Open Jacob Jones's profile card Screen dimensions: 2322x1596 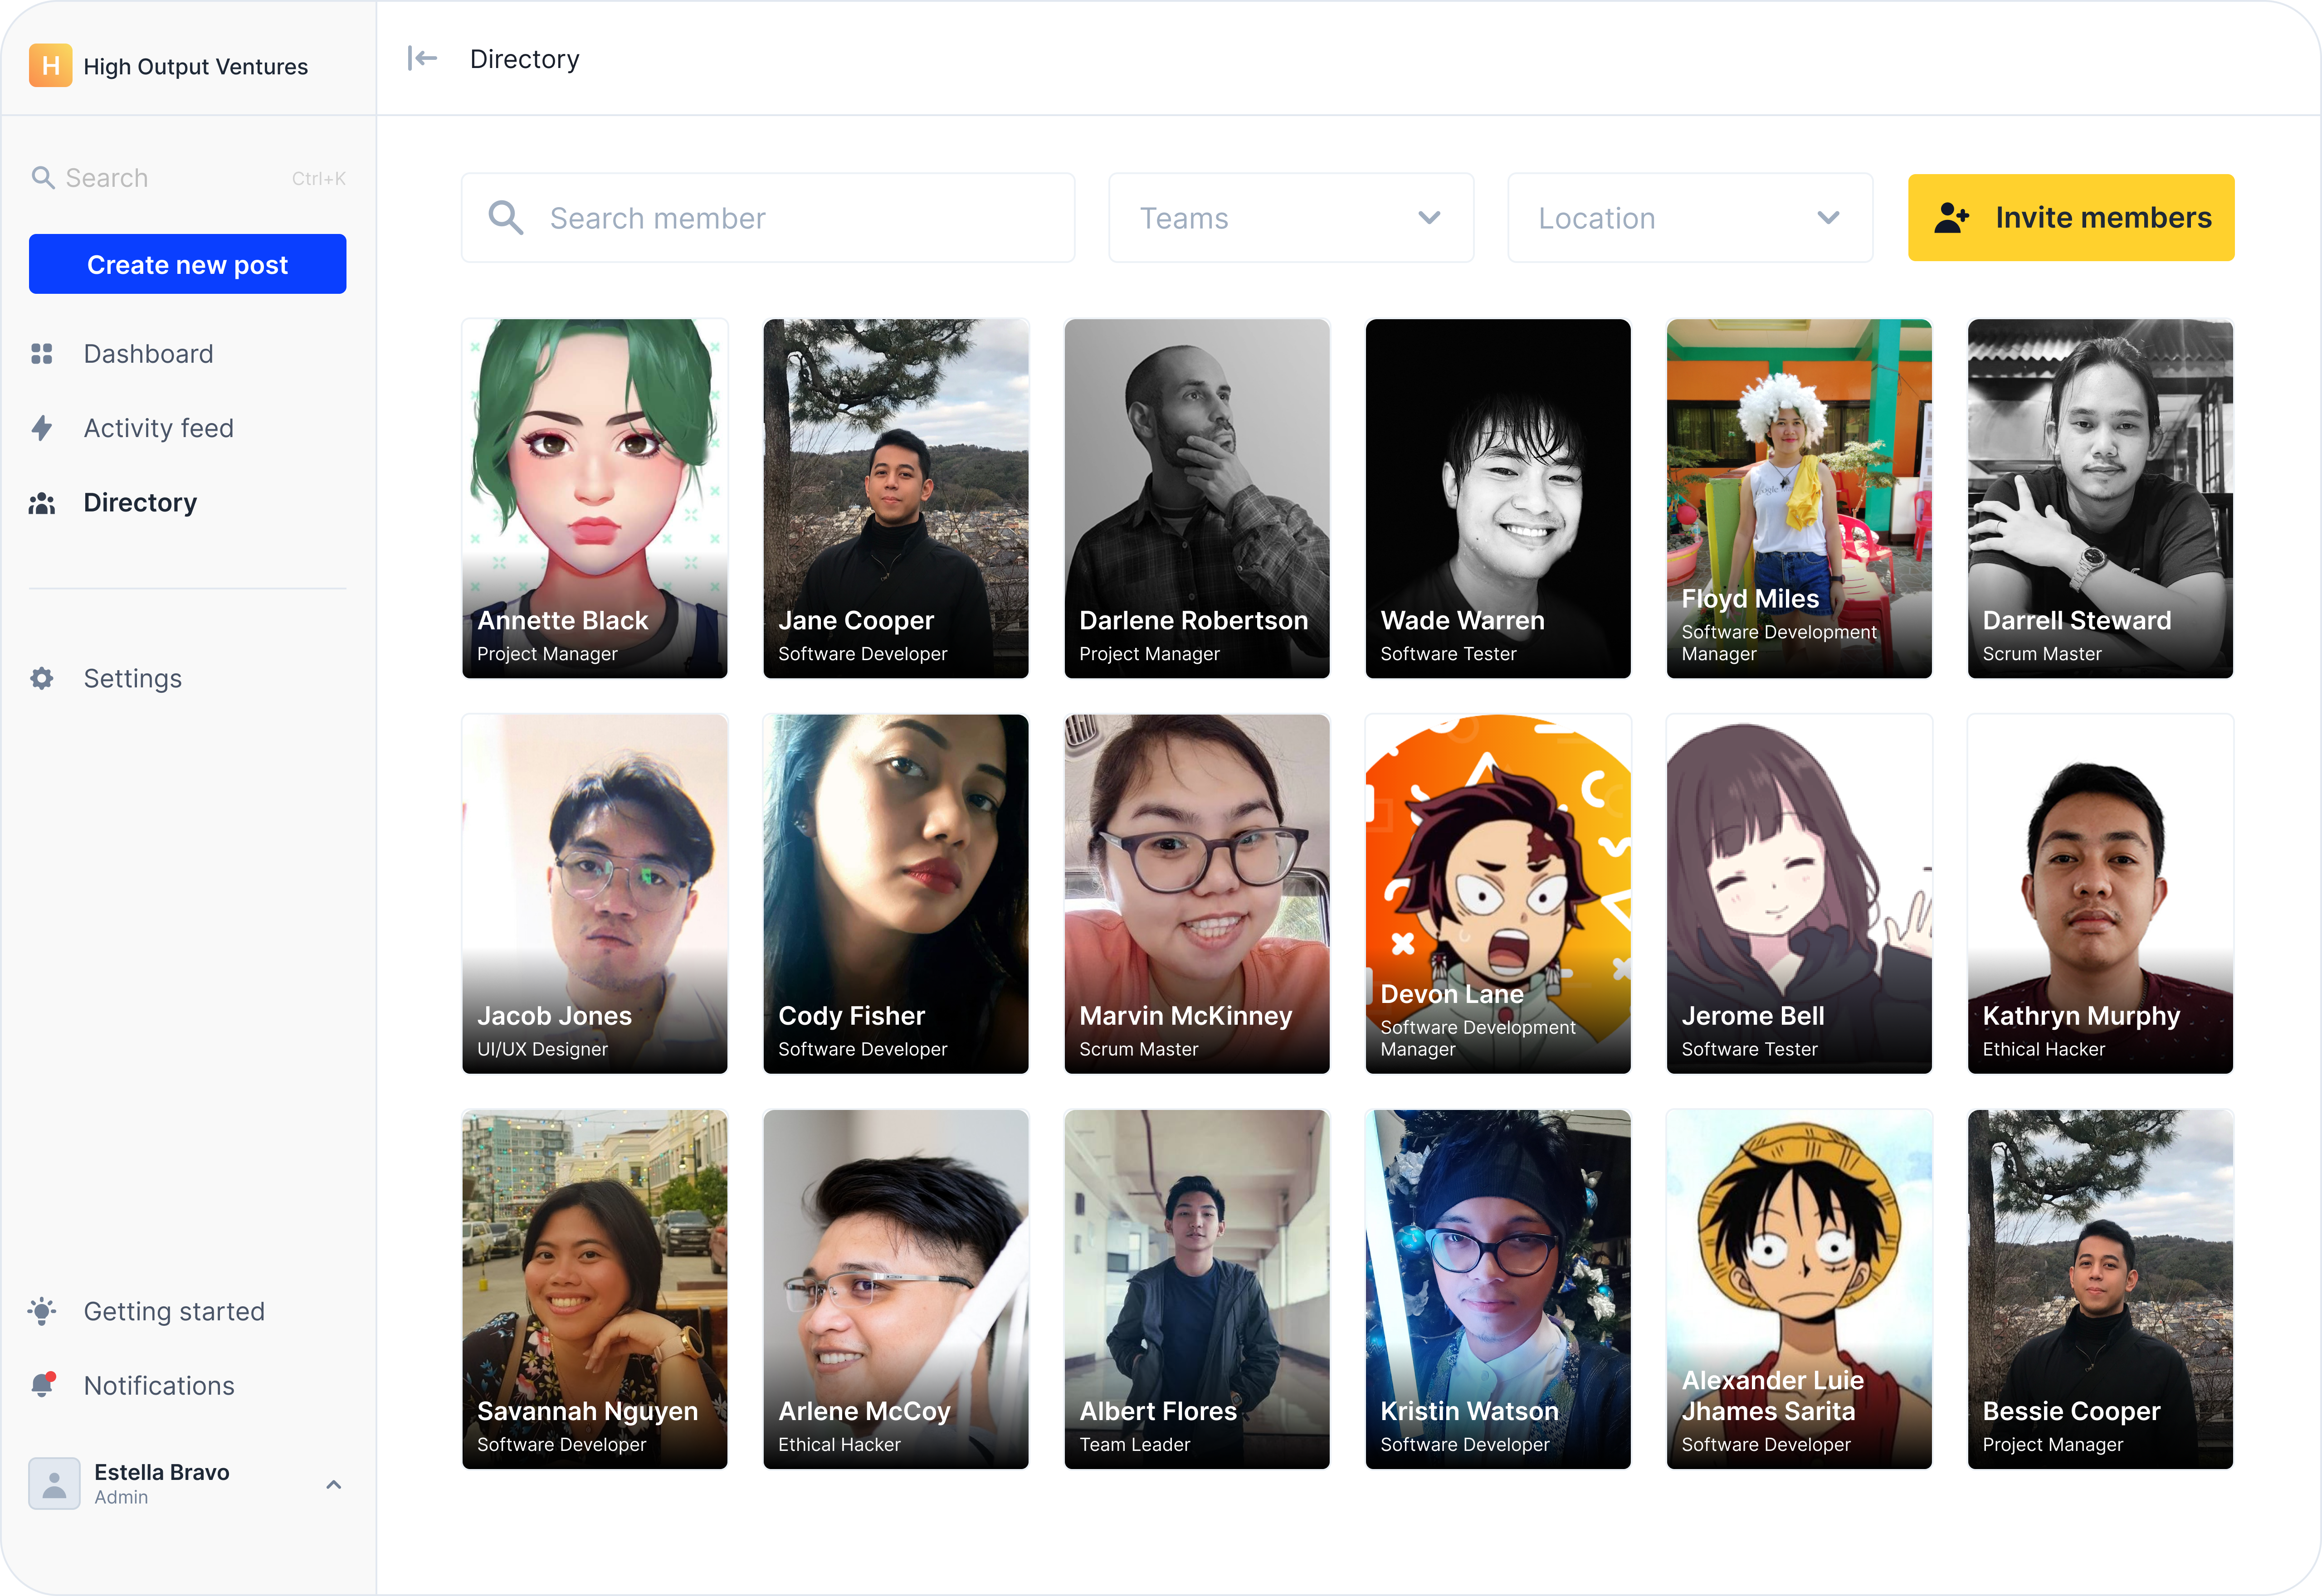tap(595, 894)
